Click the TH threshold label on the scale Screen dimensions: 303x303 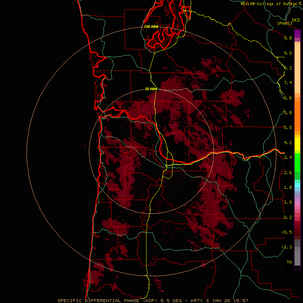pyautogui.click(x=289, y=262)
